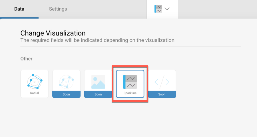Click the blue underline beneath Data tab

coord(19,18)
